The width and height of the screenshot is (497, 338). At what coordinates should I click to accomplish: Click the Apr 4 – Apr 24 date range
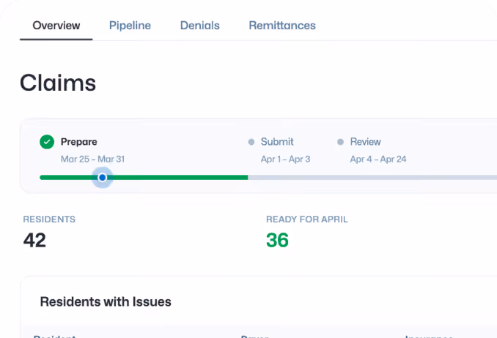pyautogui.click(x=378, y=159)
